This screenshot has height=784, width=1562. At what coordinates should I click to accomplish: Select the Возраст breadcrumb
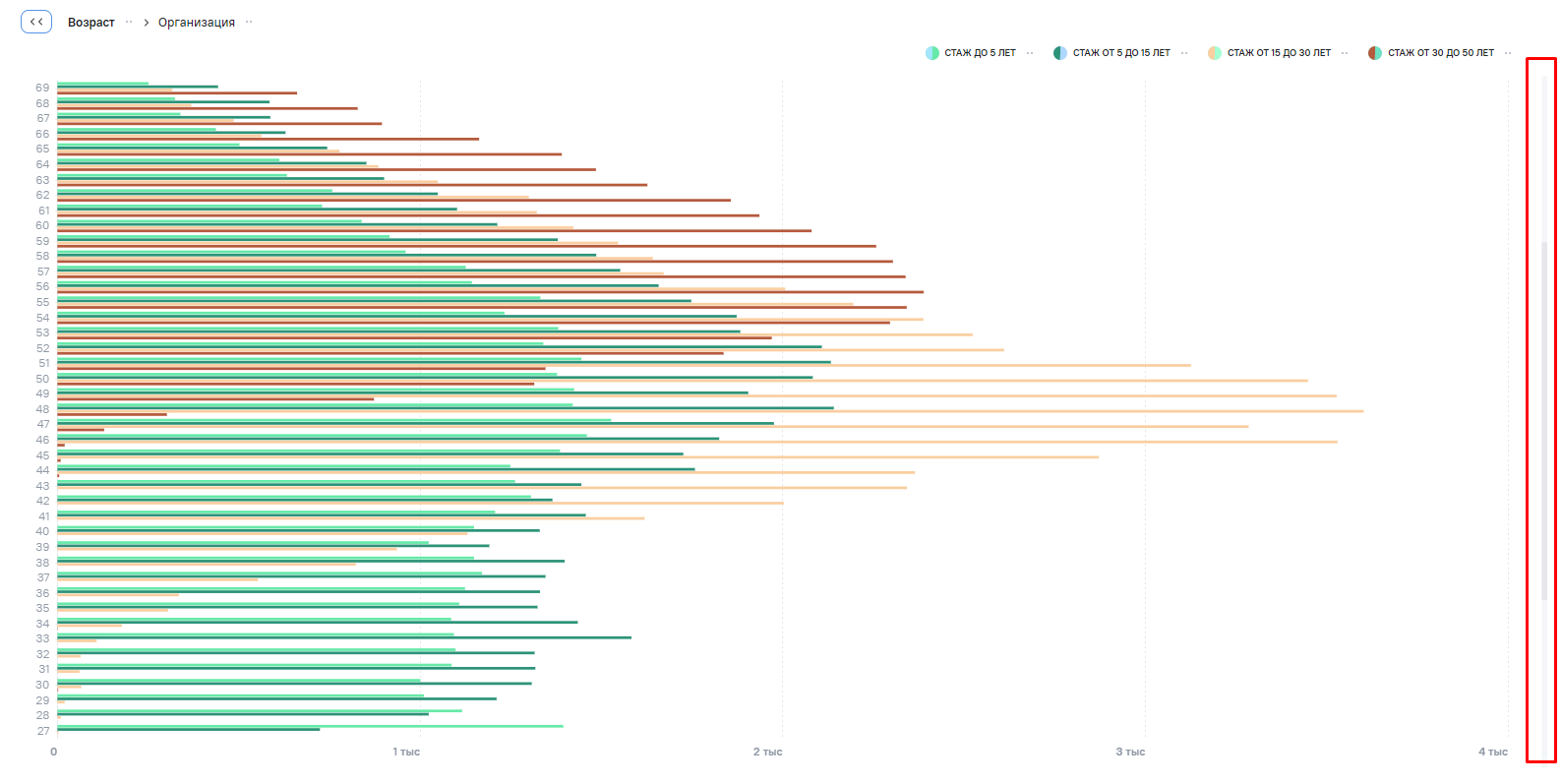click(91, 23)
